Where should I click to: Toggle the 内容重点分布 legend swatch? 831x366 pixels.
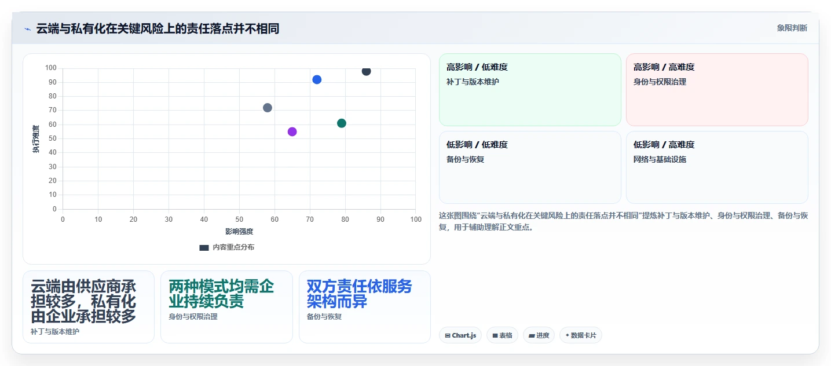coord(204,247)
